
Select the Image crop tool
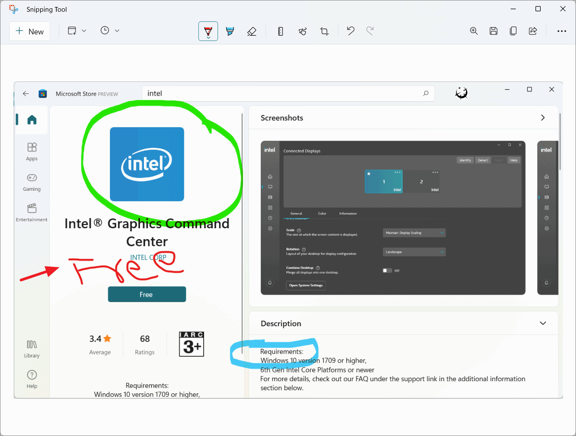coord(324,31)
